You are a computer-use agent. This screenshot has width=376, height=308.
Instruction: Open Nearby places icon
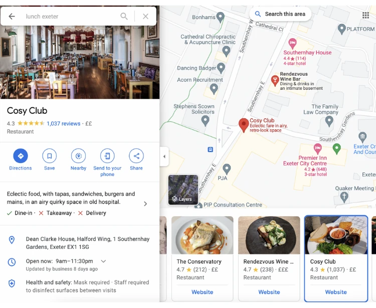[x=78, y=156]
